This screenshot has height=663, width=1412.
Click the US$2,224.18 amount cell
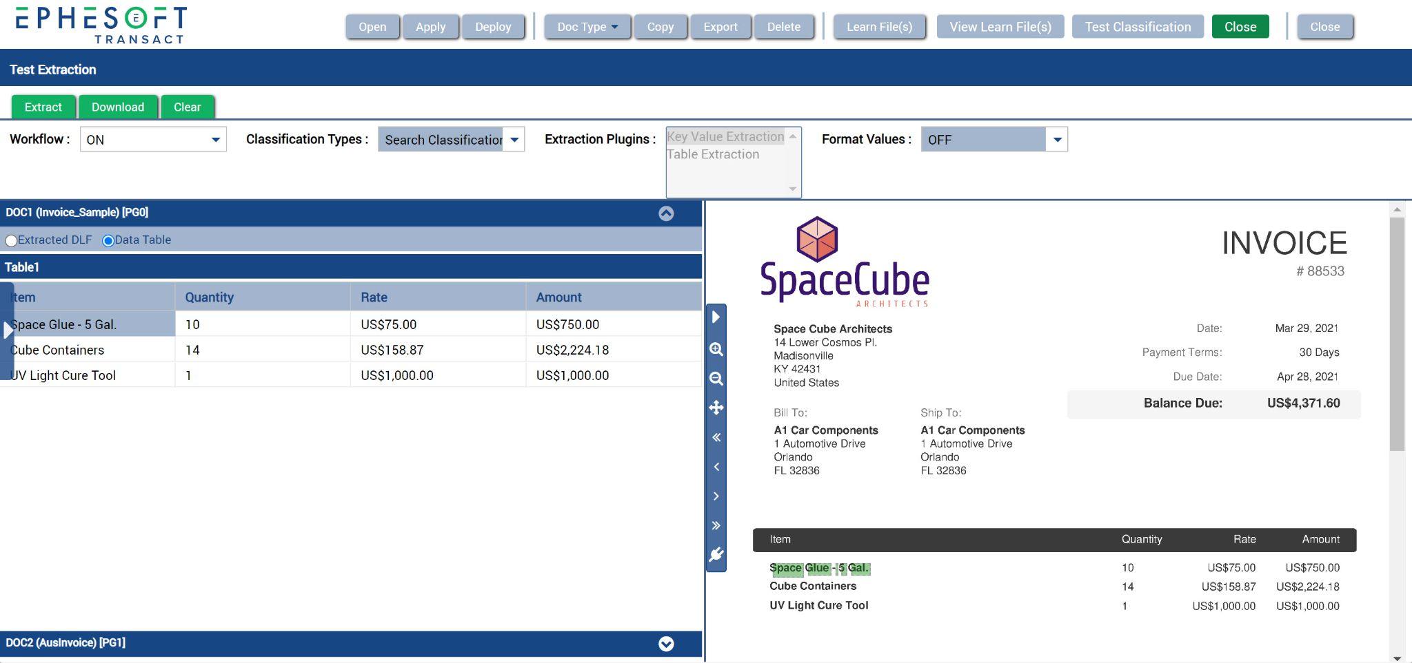[614, 350]
